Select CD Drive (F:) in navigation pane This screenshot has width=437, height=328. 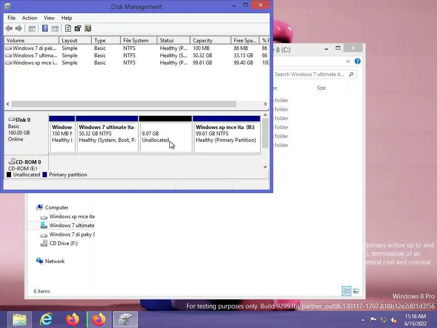click(x=59, y=243)
